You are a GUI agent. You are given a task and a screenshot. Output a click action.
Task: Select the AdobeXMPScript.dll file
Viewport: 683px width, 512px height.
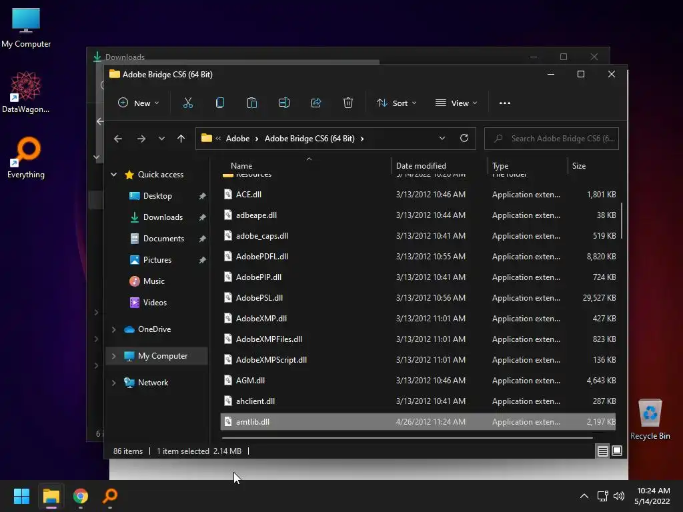[x=418, y=360]
